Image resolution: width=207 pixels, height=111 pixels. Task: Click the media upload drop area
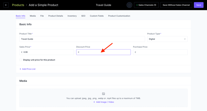click(x=104, y=98)
